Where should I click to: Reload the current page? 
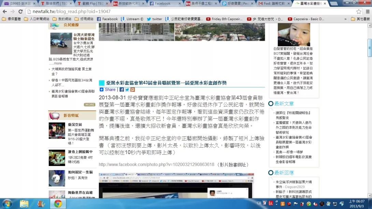pos(20,11)
